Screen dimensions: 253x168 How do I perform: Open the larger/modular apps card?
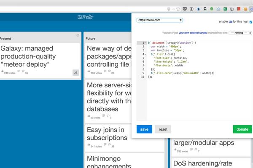click(211, 147)
